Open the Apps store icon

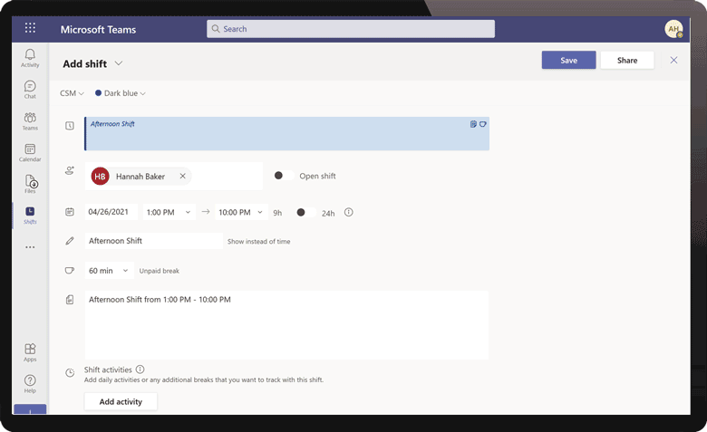tap(30, 352)
